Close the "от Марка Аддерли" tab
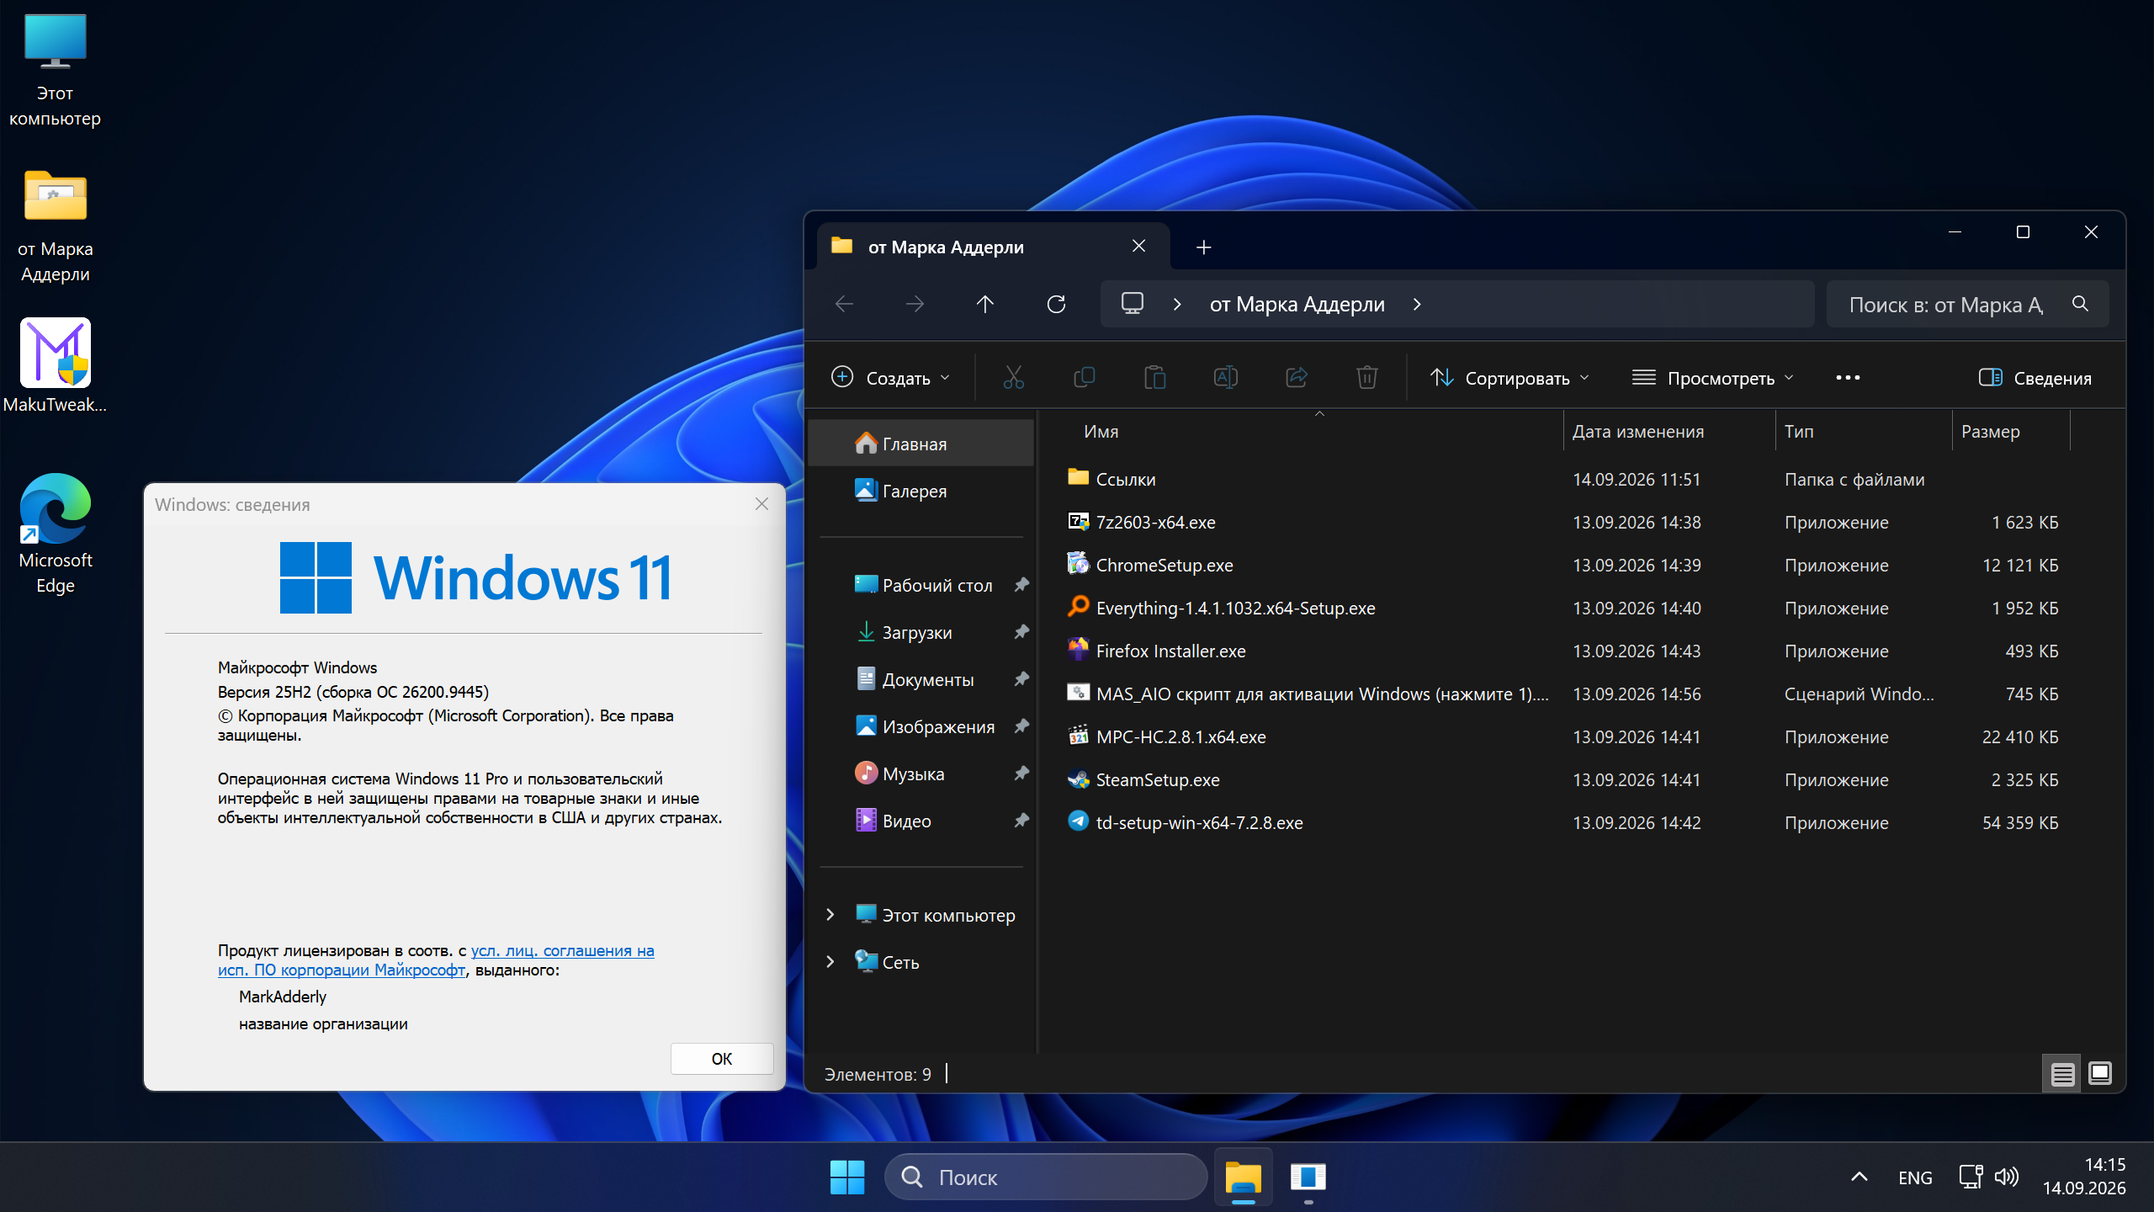 (1138, 246)
